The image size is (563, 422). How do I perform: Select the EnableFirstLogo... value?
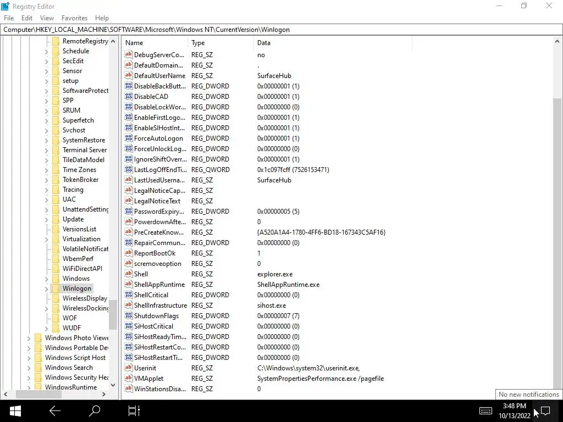[x=160, y=118]
